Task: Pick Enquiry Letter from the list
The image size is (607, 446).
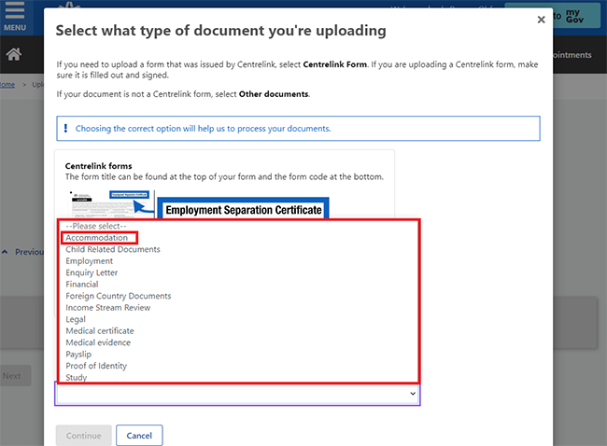Action: 92,272
